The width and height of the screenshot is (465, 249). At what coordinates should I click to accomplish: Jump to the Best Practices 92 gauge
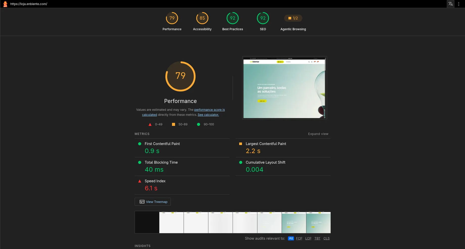pyautogui.click(x=233, y=22)
